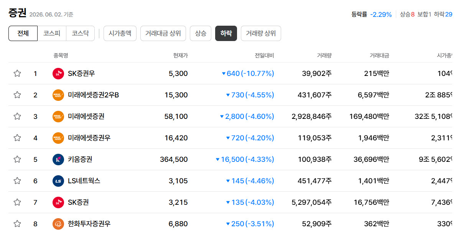
Task: Star the LS네트웍스 stock
Action: tap(17, 181)
